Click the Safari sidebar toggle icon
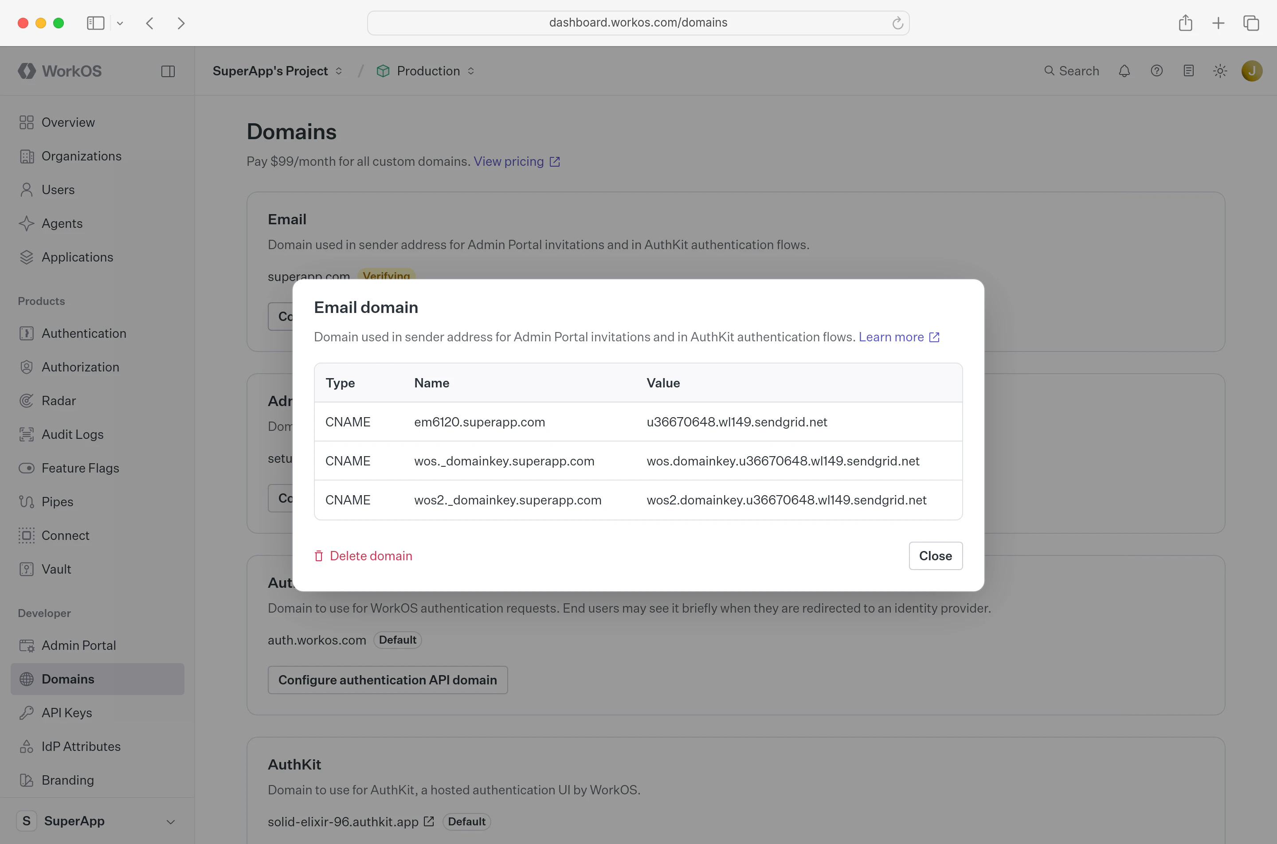 pyautogui.click(x=95, y=23)
